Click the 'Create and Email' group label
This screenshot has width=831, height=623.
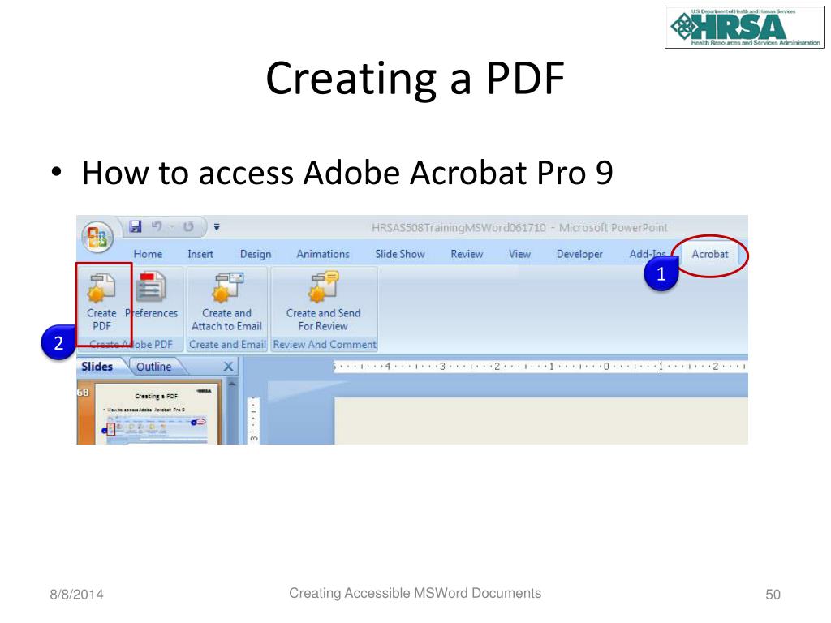(x=227, y=344)
